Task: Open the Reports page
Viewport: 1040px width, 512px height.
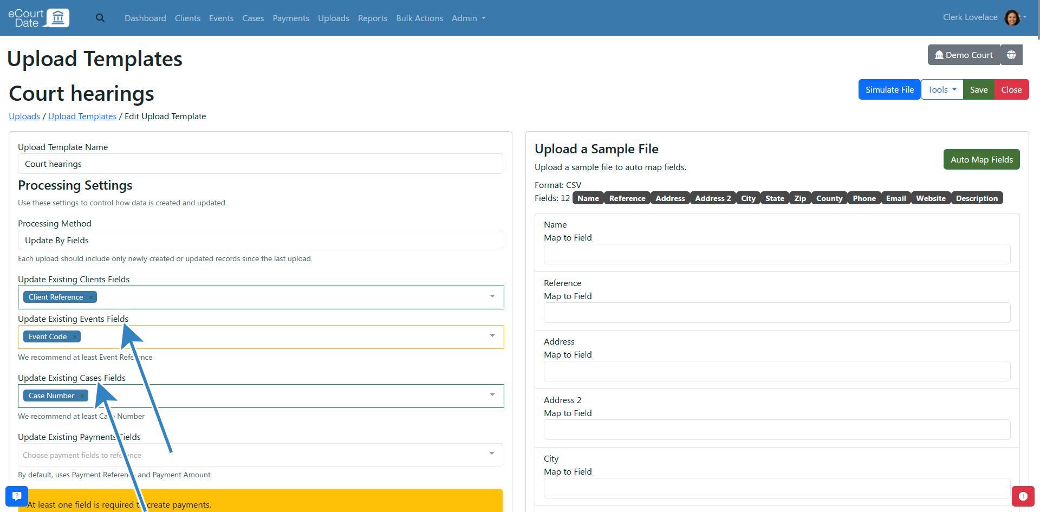Action: [373, 18]
